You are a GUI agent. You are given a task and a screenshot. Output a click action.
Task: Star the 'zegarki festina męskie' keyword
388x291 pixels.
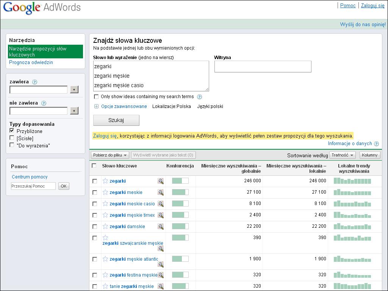(105, 275)
